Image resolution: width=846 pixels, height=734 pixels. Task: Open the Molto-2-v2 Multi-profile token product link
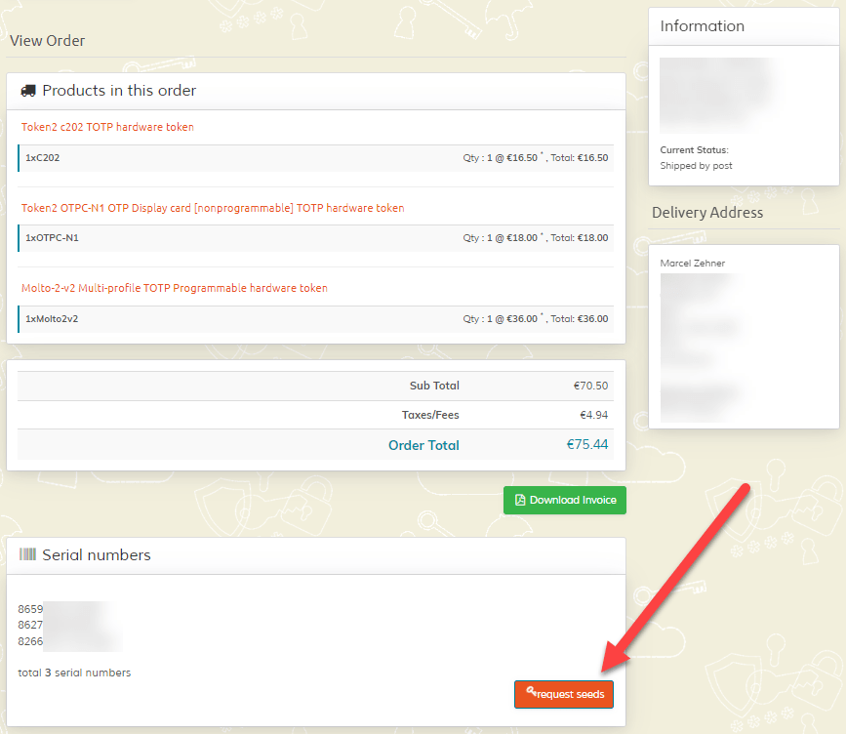click(175, 288)
